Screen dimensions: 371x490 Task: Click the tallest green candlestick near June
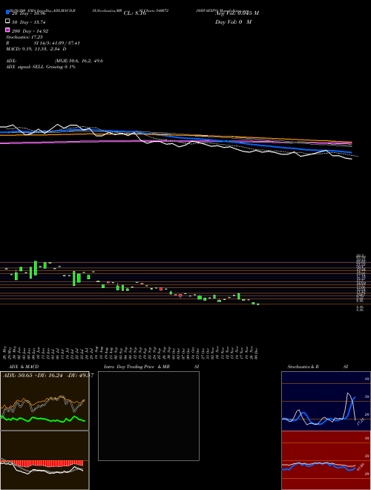coord(36,268)
